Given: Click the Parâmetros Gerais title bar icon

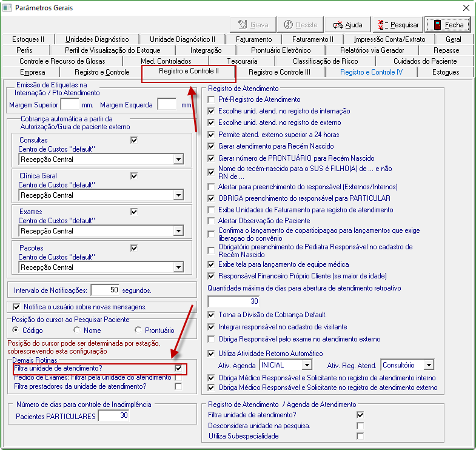Looking at the screenshot, I should pyautogui.click(x=7, y=8).
